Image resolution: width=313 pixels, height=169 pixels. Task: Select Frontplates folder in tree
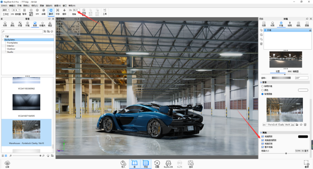coord(12,43)
